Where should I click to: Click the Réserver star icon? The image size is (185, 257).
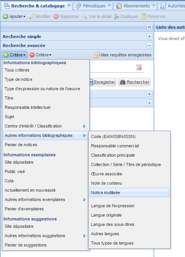tap(144, 16)
